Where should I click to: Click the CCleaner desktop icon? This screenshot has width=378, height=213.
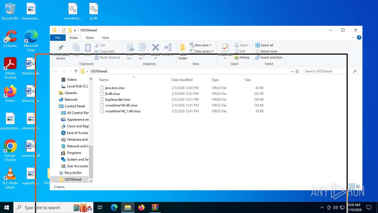pyautogui.click(x=10, y=39)
